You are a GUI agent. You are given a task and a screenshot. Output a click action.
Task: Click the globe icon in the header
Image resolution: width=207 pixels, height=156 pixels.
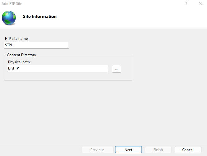(x=9, y=18)
